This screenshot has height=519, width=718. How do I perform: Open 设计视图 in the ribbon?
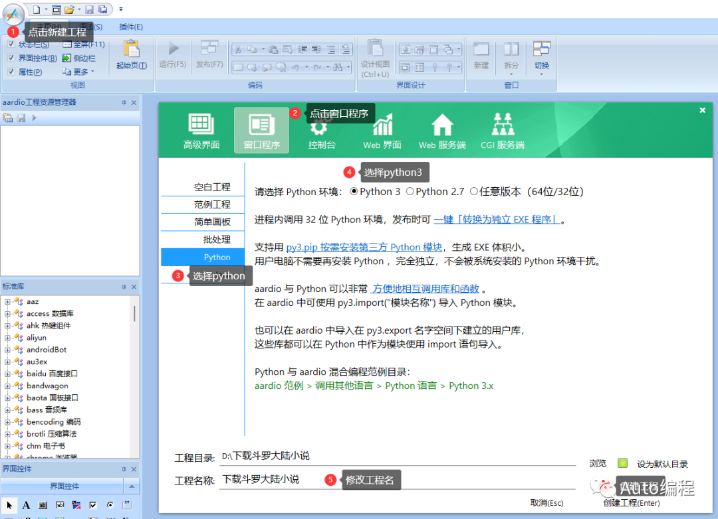click(x=376, y=58)
